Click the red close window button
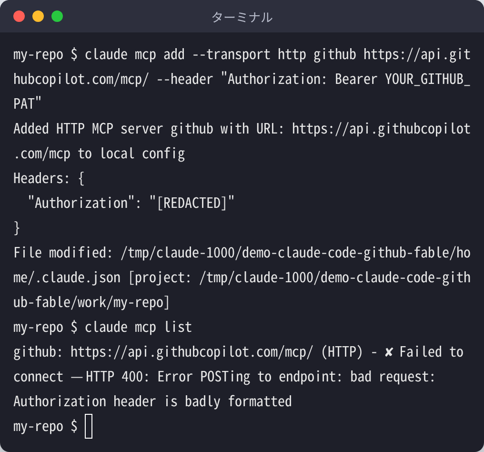The height and width of the screenshot is (452, 484). tap(19, 16)
